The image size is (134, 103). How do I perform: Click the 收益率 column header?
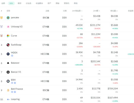131,11
